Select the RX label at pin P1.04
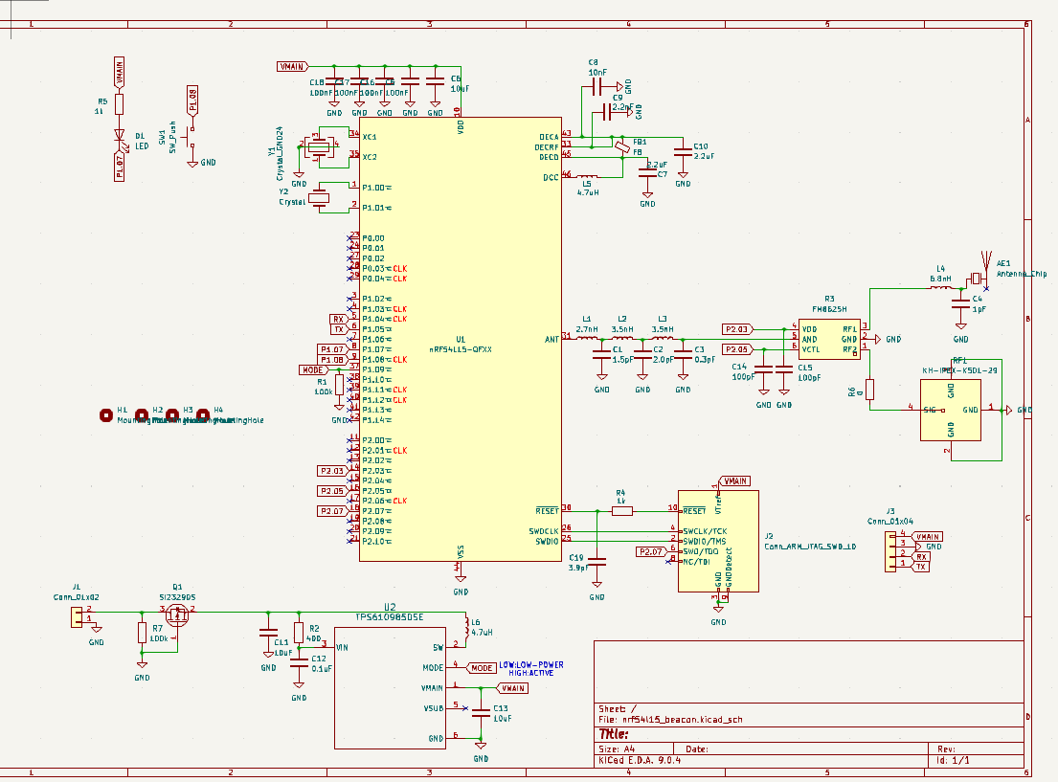This screenshot has width=1058, height=782. (x=337, y=319)
